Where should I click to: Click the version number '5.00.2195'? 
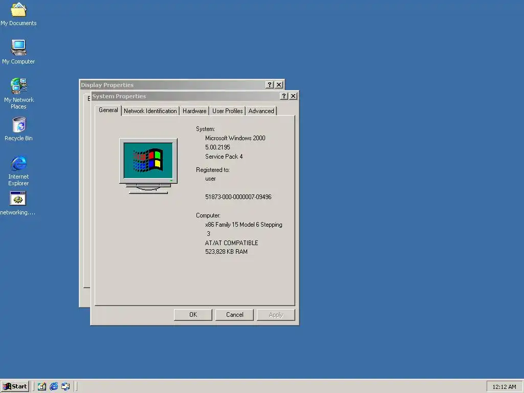[x=217, y=147]
